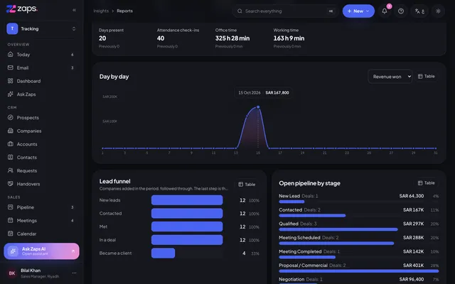Click the Contacts icon in sidebar
This screenshot has height=284, width=455.
(x=11, y=157)
